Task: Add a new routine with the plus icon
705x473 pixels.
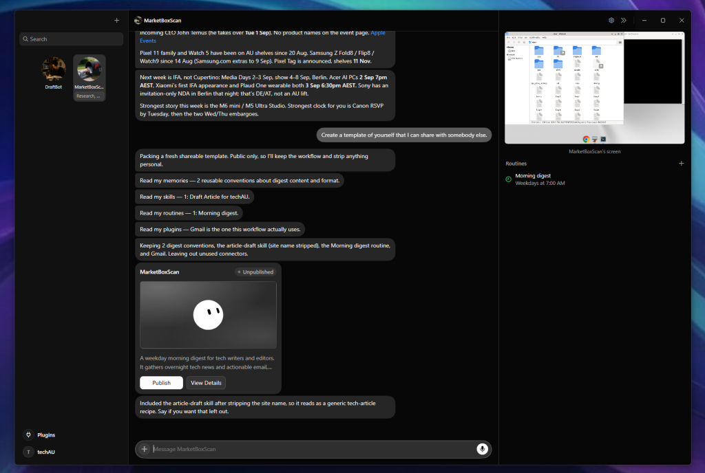Action: pyautogui.click(x=681, y=164)
